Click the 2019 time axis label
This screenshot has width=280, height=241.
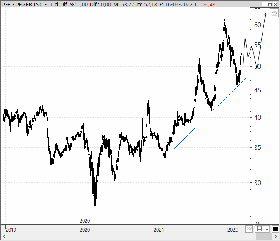point(11,230)
